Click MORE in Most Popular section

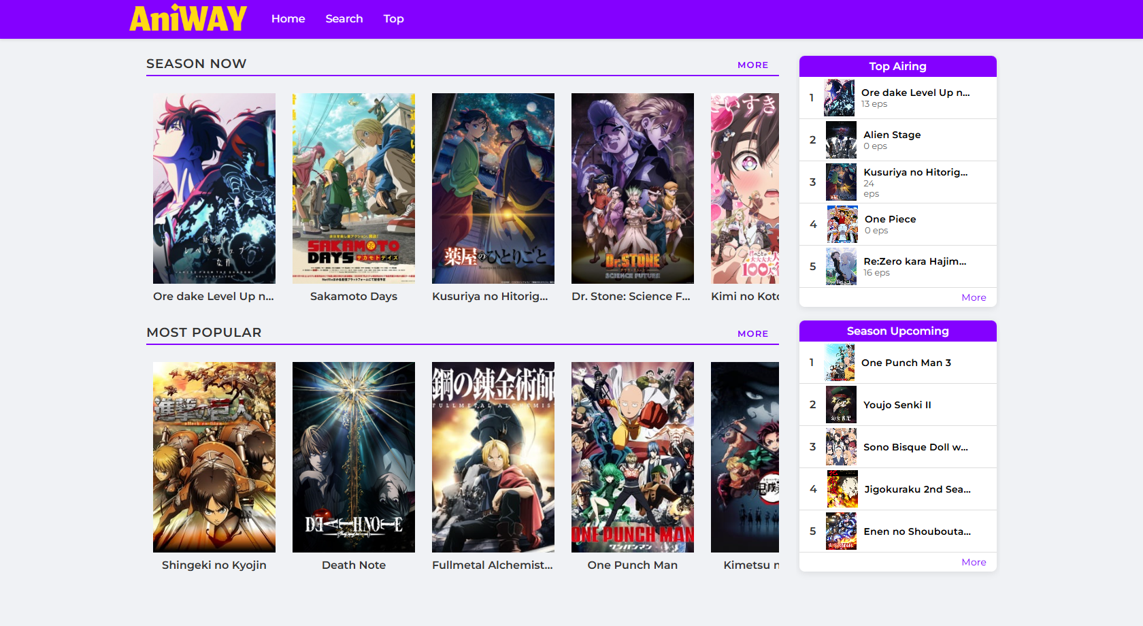tap(753, 333)
